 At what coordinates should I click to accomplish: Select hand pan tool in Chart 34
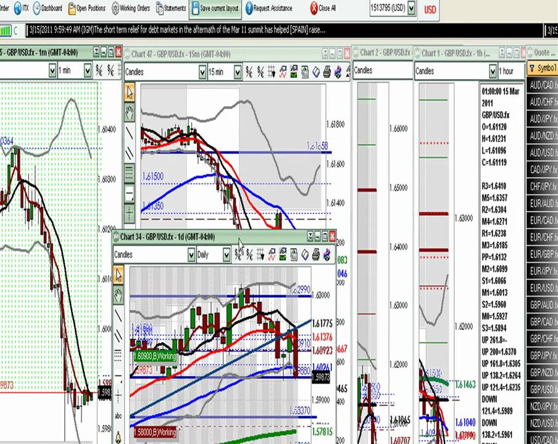(x=118, y=295)
